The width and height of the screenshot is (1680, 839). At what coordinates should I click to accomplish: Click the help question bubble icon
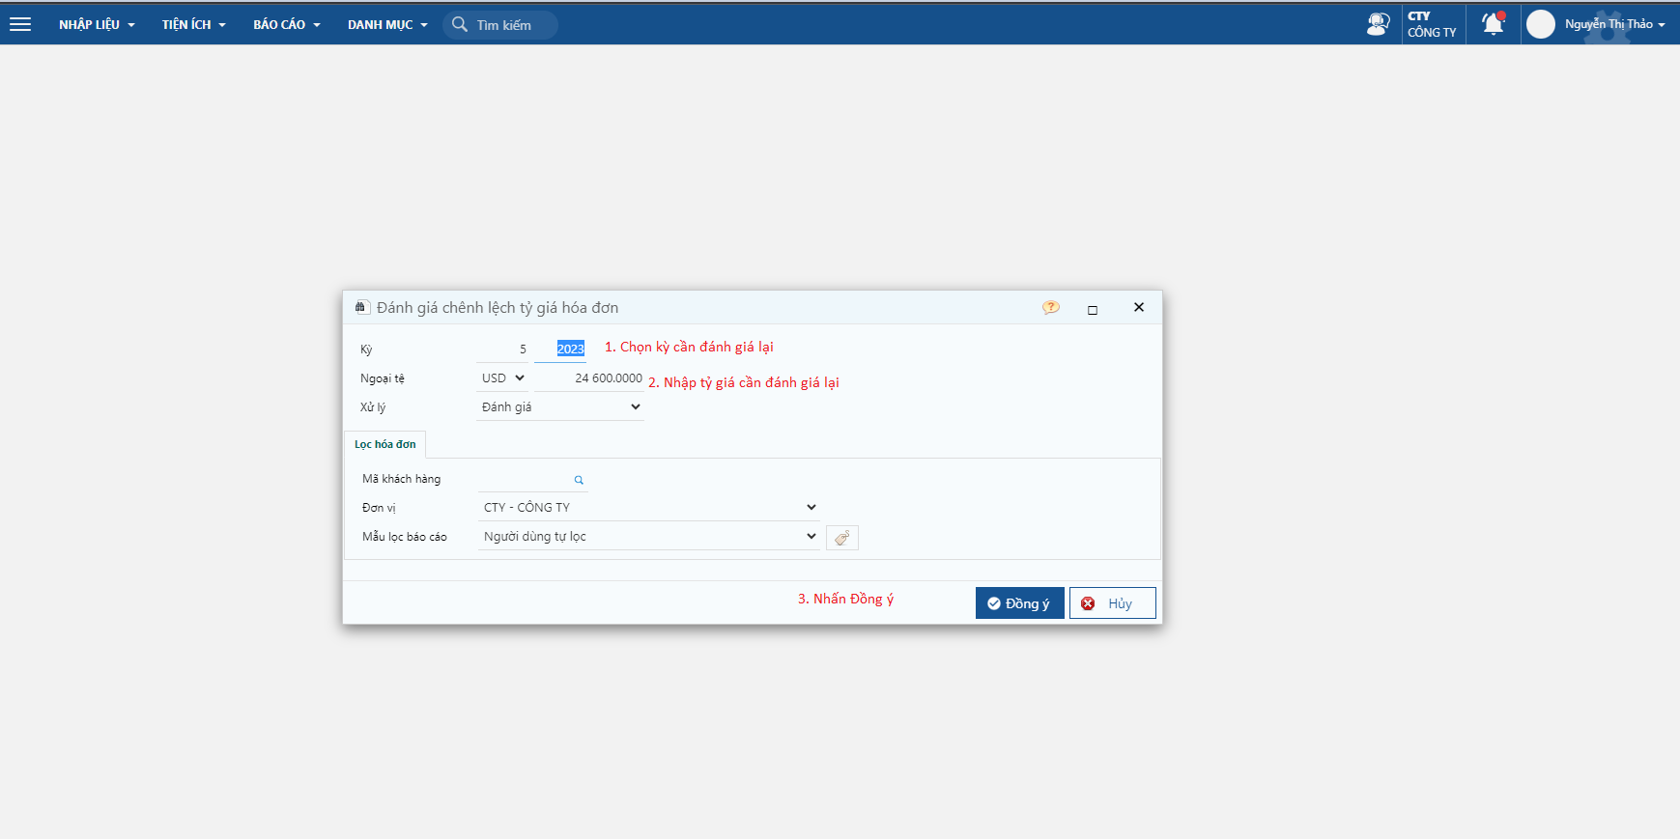click(x=1050, y=308)
